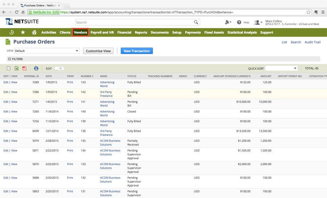
Task: Click View for purchase order 142
Action: pyautogui.click(x=14, y=92)
